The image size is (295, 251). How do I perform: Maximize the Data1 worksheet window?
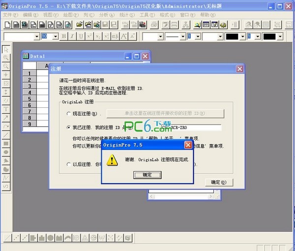point(136,56)
